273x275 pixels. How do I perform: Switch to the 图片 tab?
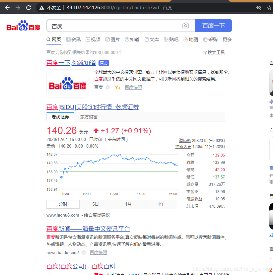click(x=112, y=39)
